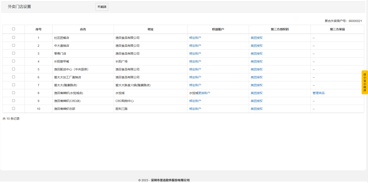This screenshot has height=183, width=368.
Task: Click the 共 10 条记录 record count
Action: 11,119
